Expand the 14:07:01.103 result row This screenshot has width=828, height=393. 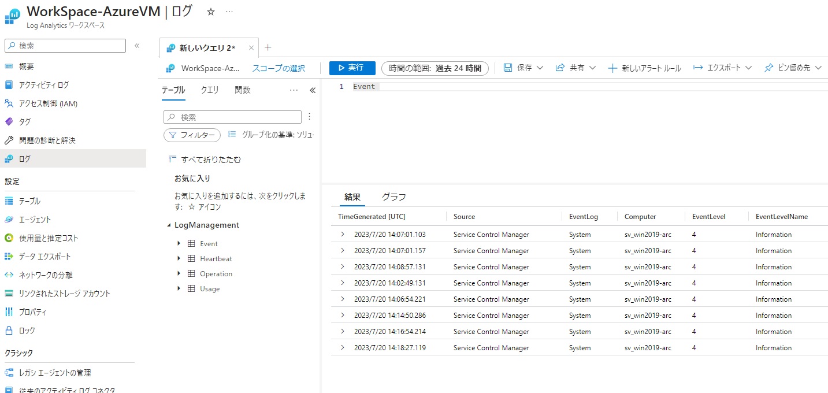click(x=342, y=234)
